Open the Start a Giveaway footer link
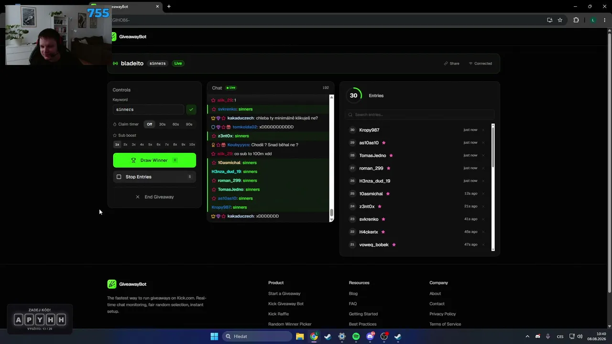612x344 pixels. tap(284, 294)
